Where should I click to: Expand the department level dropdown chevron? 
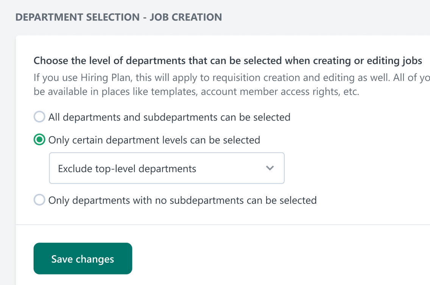[270, 168]
